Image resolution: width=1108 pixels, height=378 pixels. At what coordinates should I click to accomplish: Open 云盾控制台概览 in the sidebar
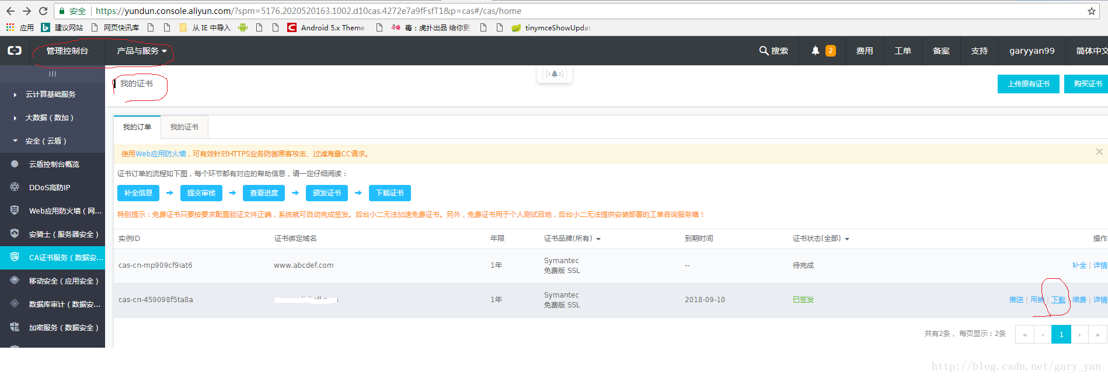(53, 164)
